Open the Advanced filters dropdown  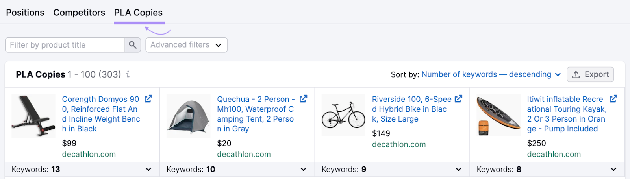tap(186, 45)
